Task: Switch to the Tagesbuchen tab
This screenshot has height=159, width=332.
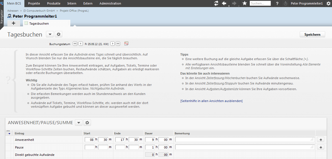Action: click(x=39, y=24)
